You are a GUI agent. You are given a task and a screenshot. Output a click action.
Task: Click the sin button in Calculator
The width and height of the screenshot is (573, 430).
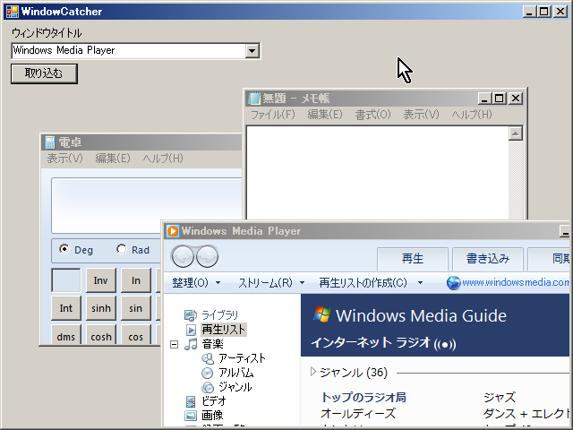(136, 308)
